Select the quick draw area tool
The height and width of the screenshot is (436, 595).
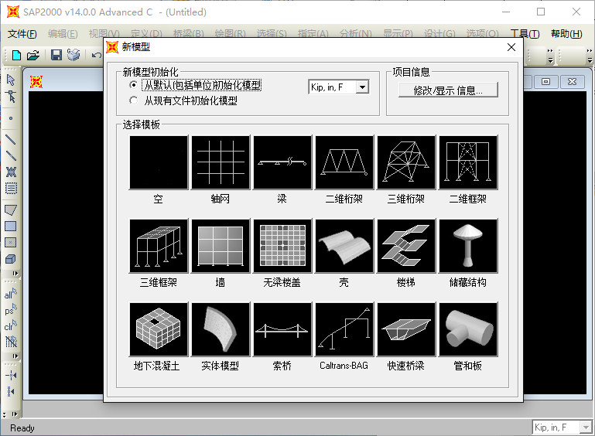pos(11,243)
